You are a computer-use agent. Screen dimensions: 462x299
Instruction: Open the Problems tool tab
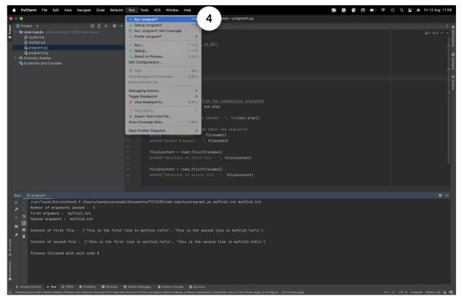(87, 287)
